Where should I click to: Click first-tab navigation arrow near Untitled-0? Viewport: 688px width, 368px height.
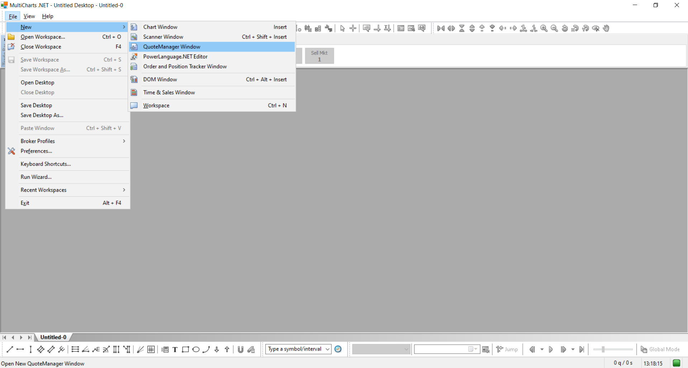(4, 337)
